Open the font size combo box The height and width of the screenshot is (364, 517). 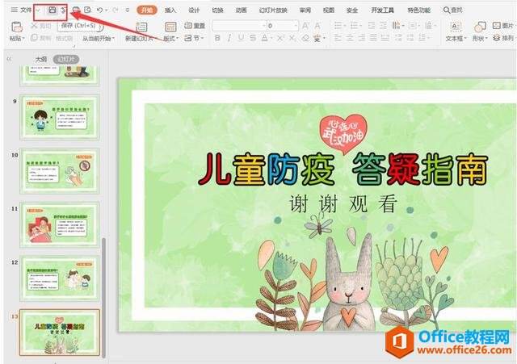pyautogui.click(x=283, y=25)
